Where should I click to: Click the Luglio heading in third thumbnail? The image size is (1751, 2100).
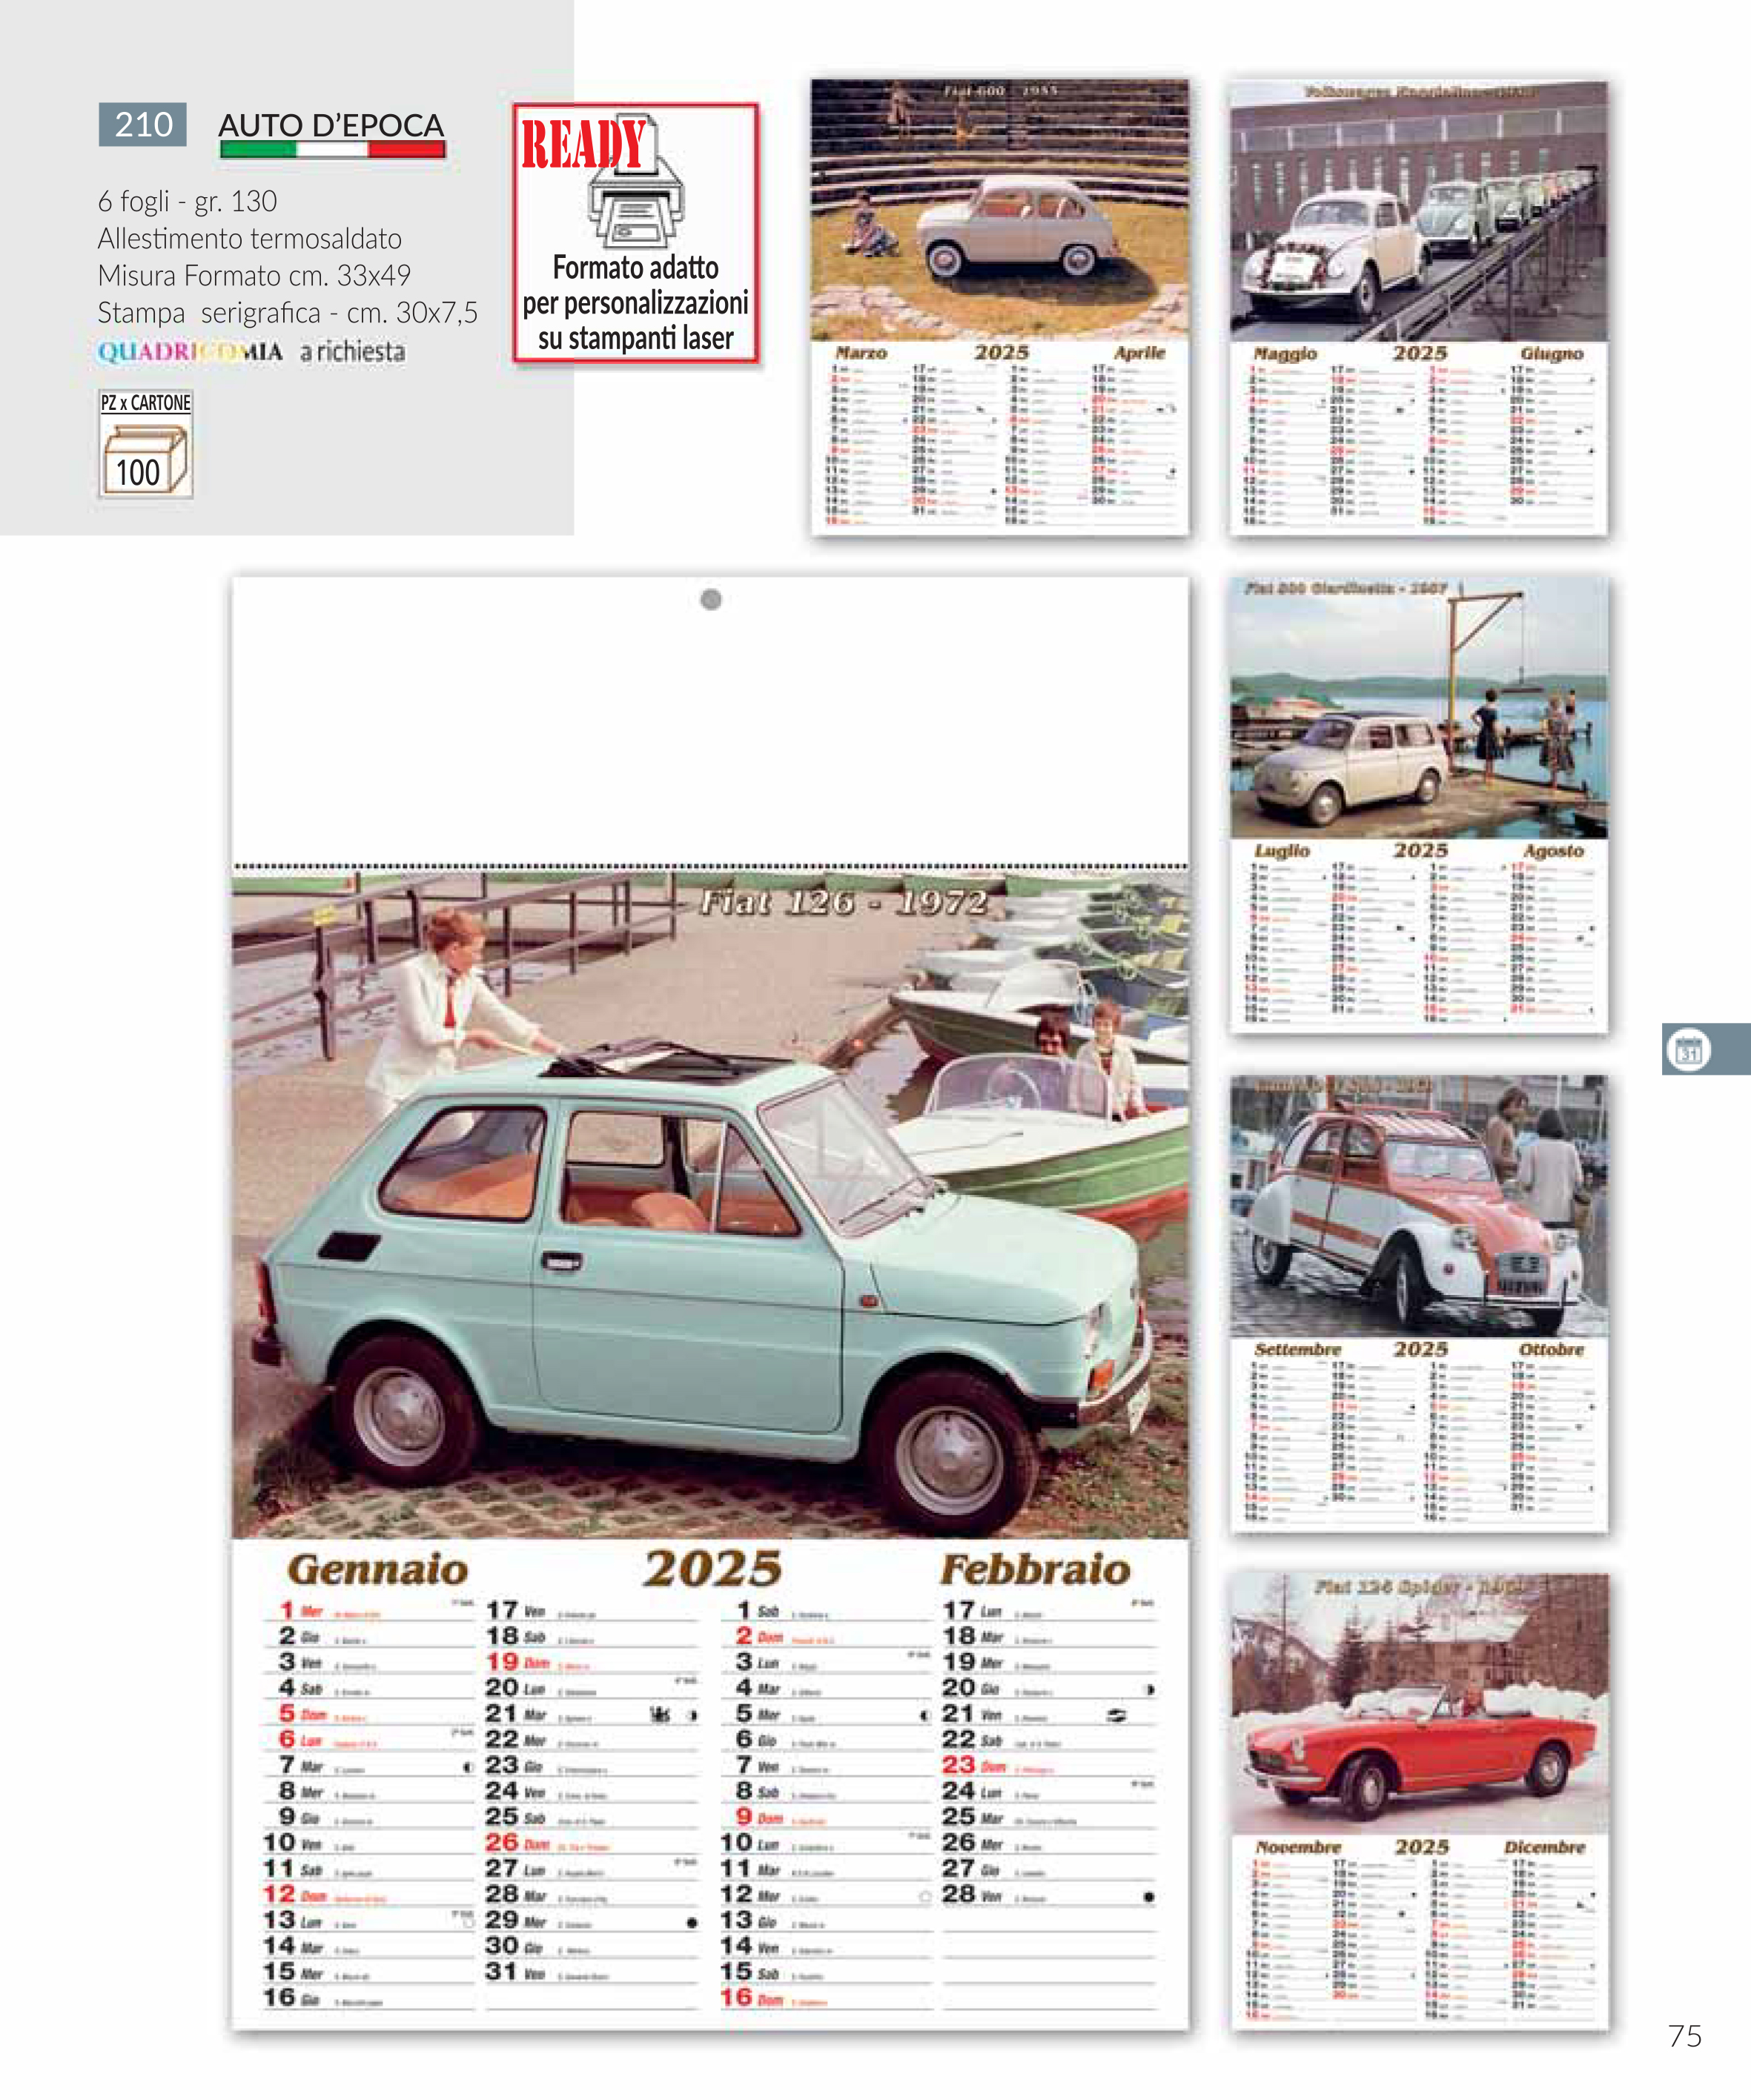point(1282,851)
